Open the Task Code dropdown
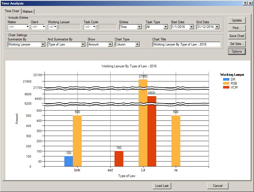 (x=94, y=27)
